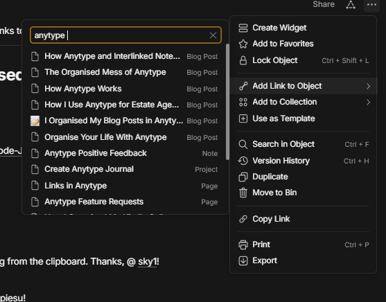
Task: Click page icon of Organise Your Life With Anytype
Action: (35, 137)
